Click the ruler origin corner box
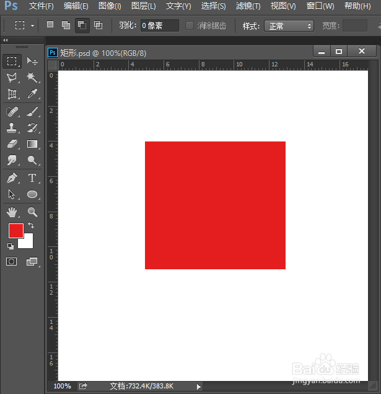Viewport: 381px width, 394px height. [x=53, y=65]
